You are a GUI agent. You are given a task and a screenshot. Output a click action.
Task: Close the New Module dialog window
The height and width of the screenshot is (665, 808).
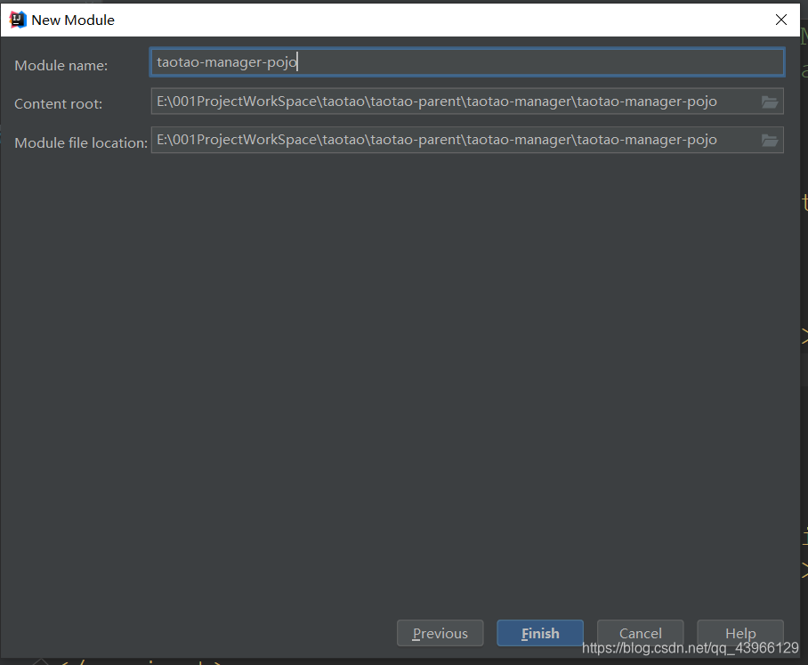point(780,20)
